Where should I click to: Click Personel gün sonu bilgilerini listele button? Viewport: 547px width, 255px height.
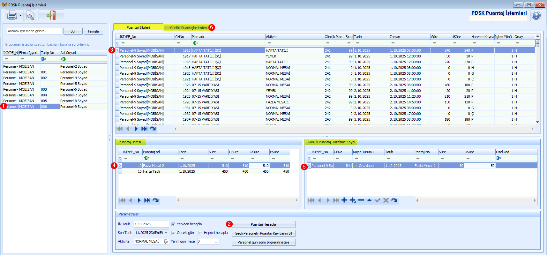(264, 242)
